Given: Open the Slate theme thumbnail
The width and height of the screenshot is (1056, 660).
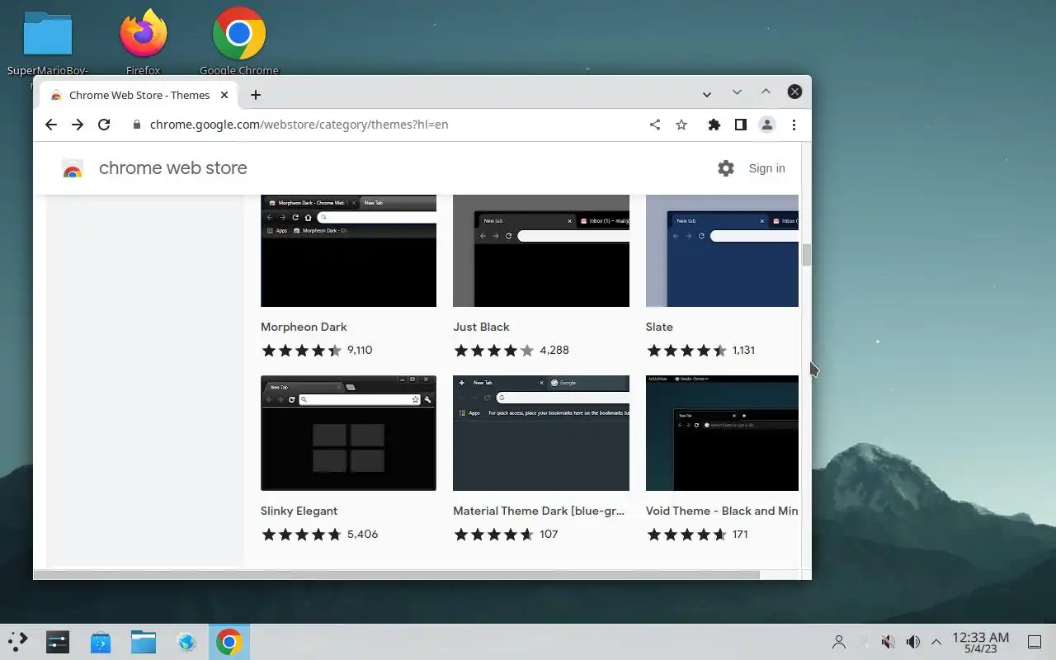Looking at the screenshot, I should [722, 251].
